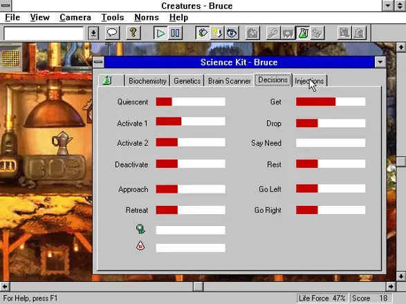Click the horizontal scrollbar thumb
The image size is (406, 304).
tap(199, 287)
